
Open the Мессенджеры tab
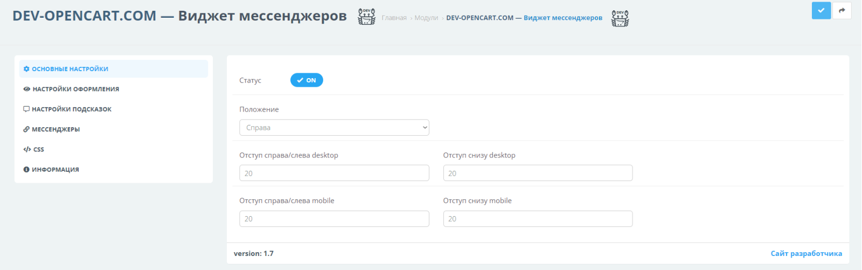click(114, 129)
